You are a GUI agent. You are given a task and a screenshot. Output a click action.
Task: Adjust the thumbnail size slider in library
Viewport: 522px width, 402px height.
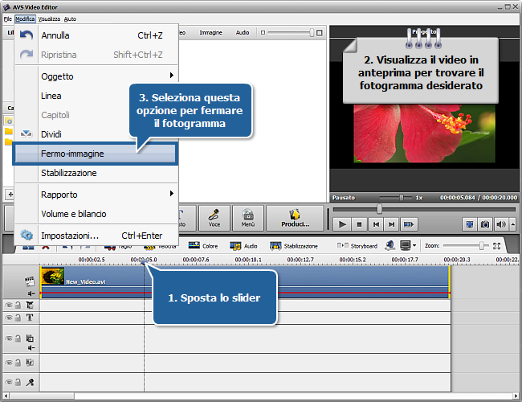[312, 32]
